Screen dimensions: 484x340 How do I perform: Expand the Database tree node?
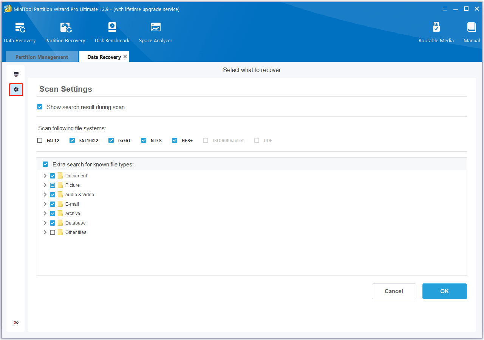tap(45, 223)
